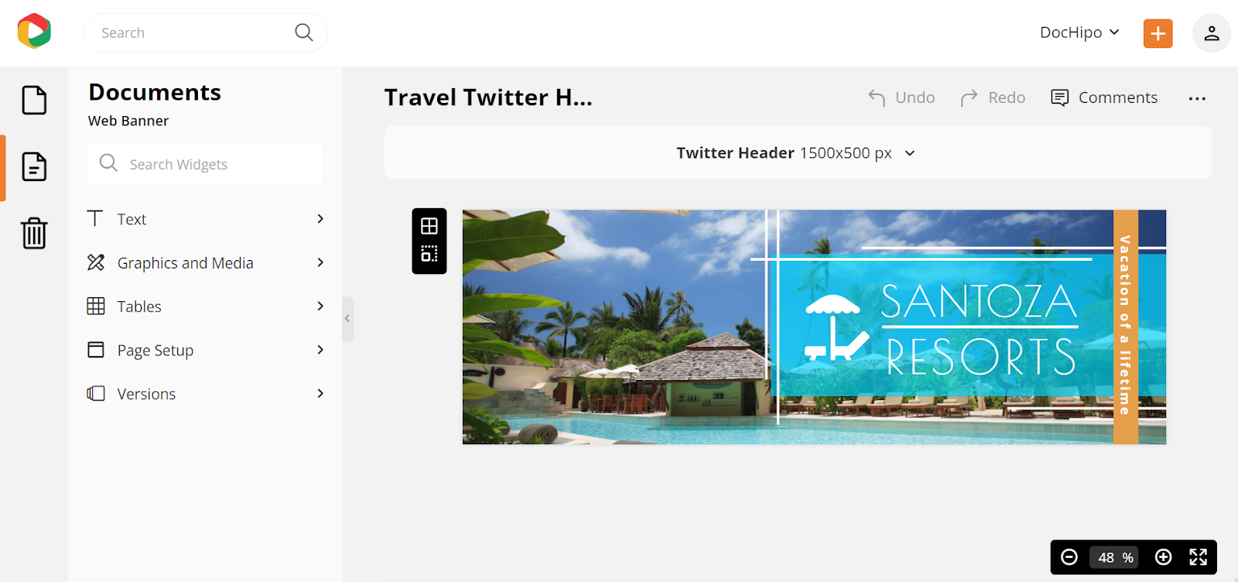Open Twitter Header size dropdown

click(798, 153)
